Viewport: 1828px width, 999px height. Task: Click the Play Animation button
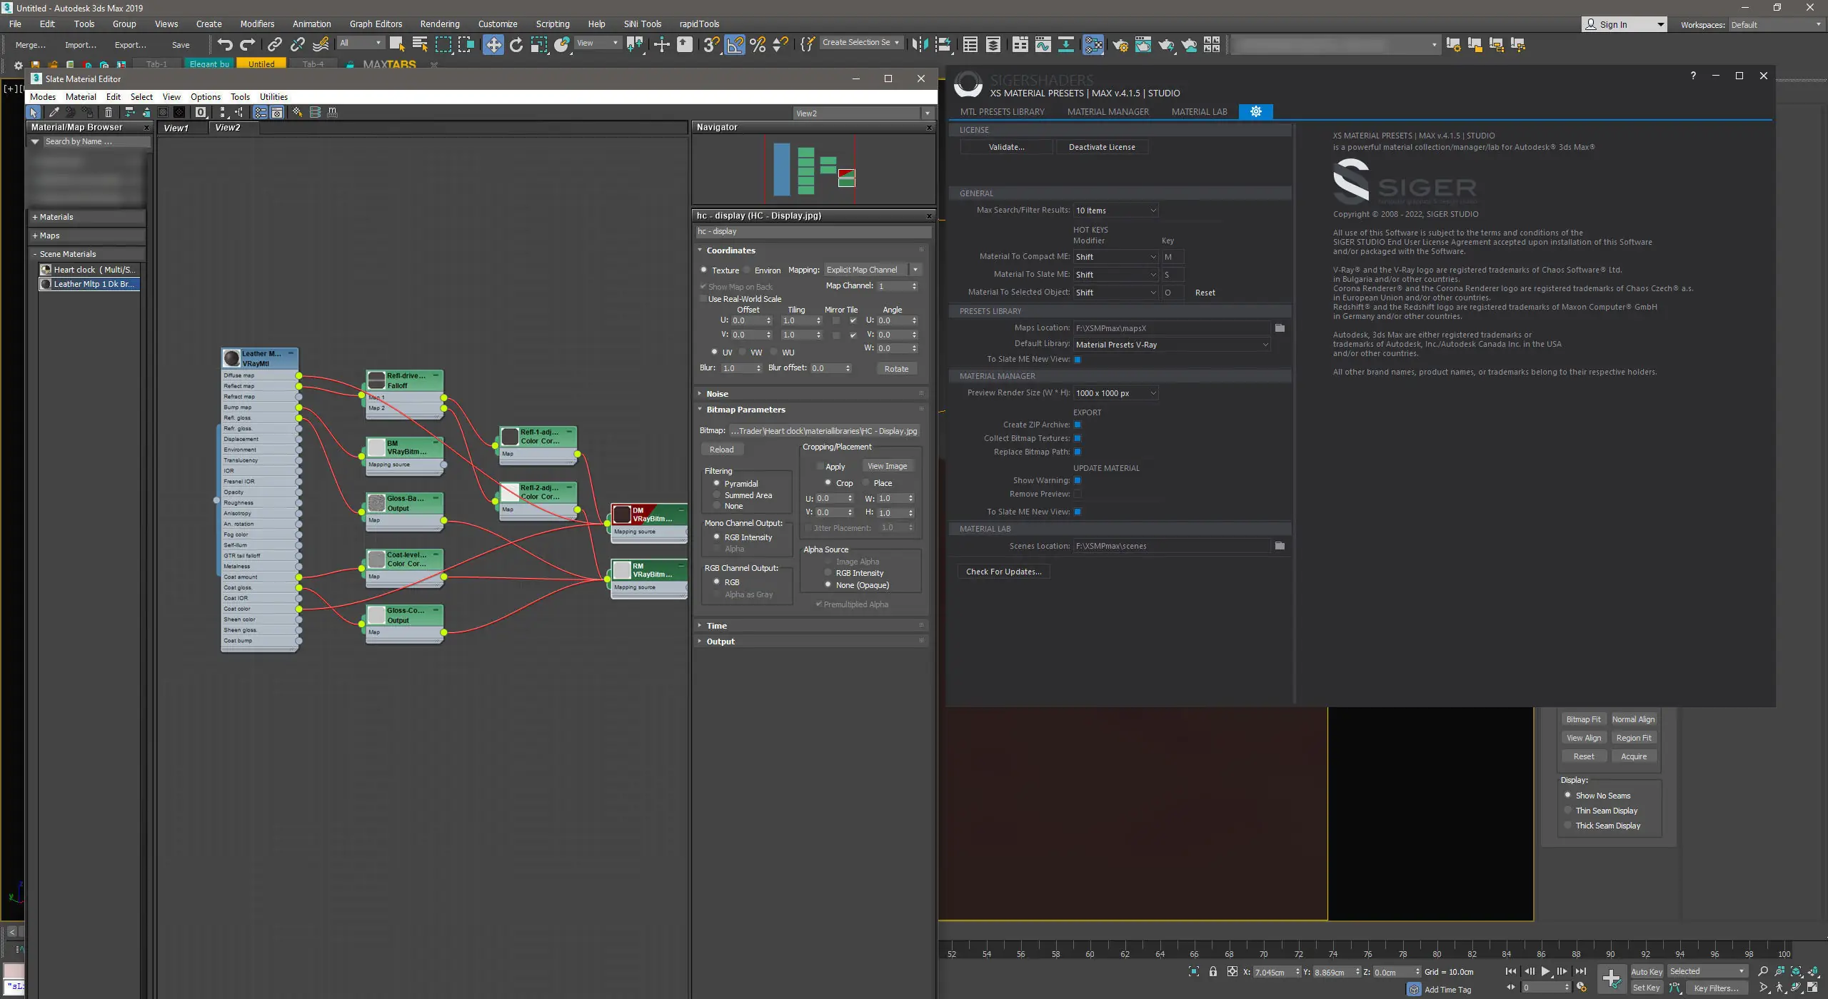[x=1545, y=971]
